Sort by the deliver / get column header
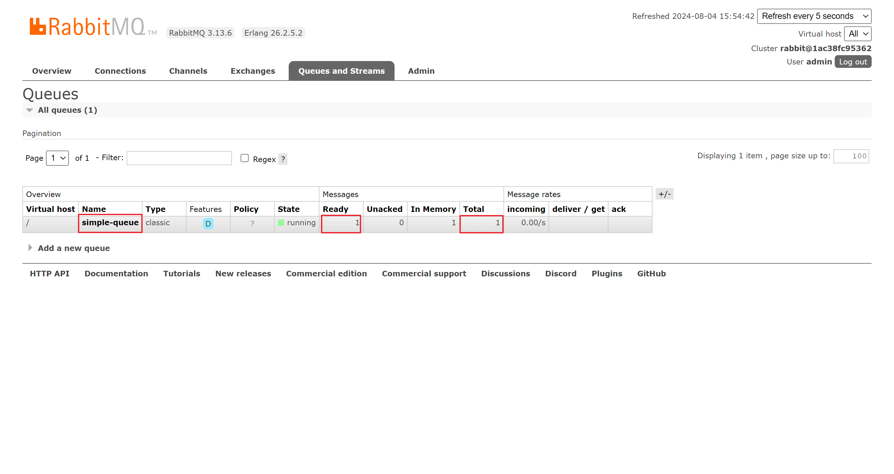This screenshot has width=894, height=474. [x=578, y=209]
